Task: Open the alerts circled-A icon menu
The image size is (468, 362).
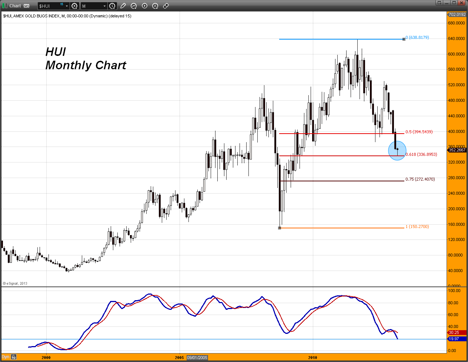Action: tap(155, 6)
